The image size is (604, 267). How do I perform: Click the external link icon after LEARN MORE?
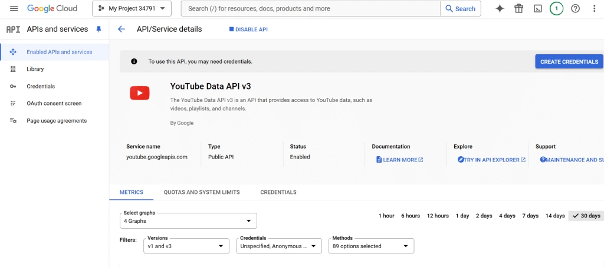(421, 160)
